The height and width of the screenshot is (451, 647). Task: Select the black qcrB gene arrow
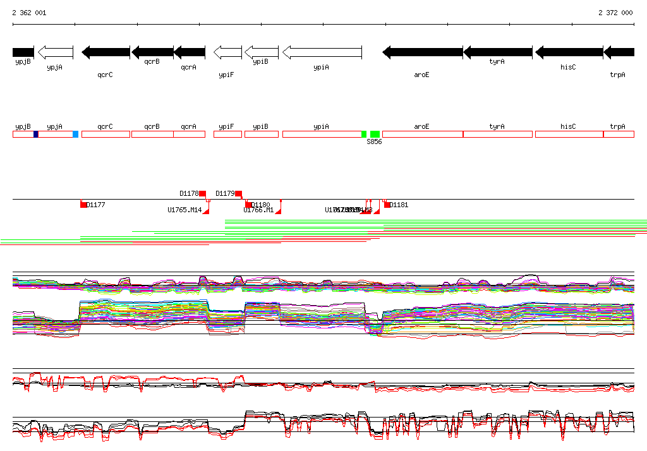[x=152, y=52]
